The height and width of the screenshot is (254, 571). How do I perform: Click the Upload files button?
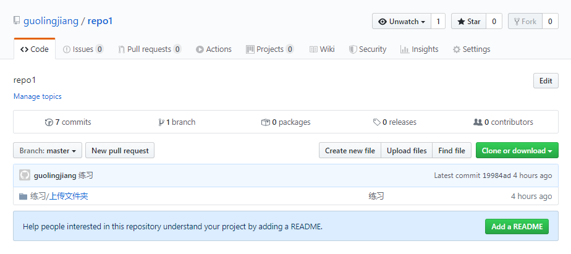coord(407,151)
